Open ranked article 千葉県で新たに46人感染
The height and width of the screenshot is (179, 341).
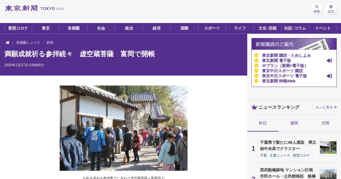288,145
